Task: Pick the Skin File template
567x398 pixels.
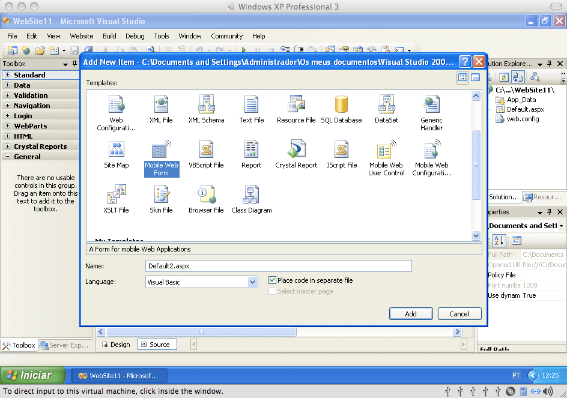Action: (161, 199)
